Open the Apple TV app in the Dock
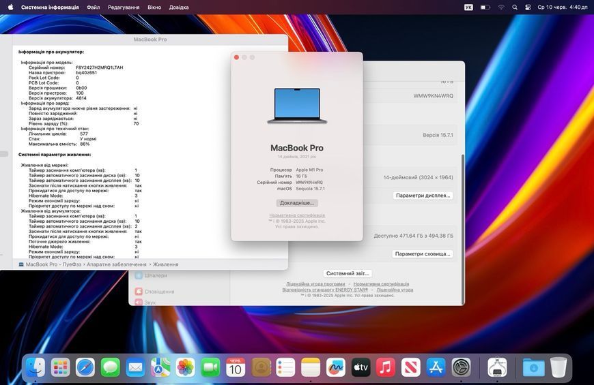594x385 pixels. (360, 367)
